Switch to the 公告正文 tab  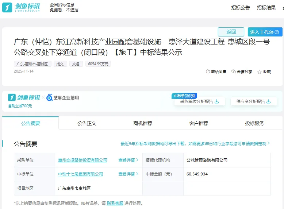pos(87,123)
